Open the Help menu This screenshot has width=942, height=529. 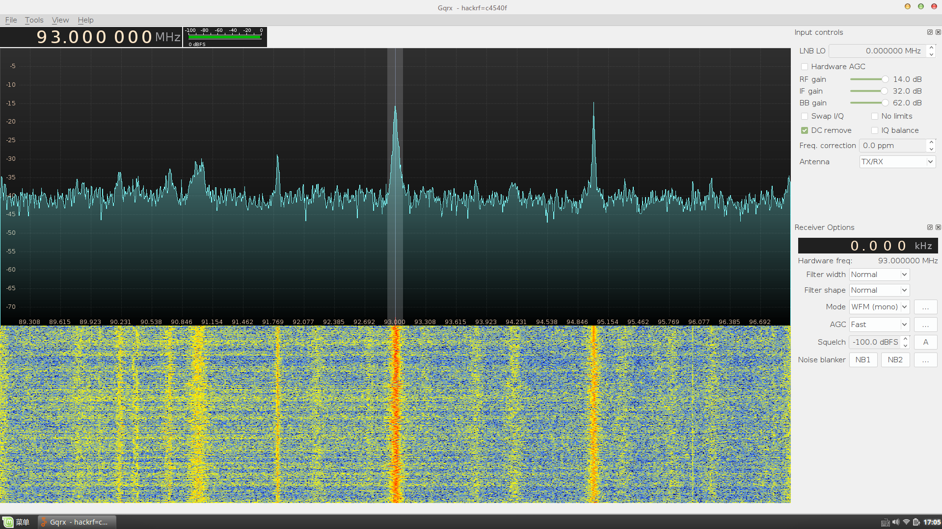coord(85,20)
